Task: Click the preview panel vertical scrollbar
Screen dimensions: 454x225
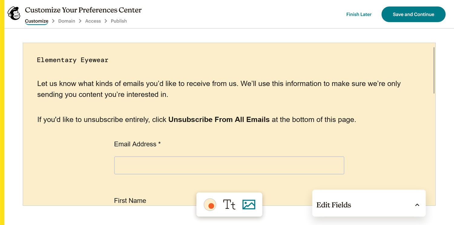Action: pyautogui.click(x=434, y=70)
